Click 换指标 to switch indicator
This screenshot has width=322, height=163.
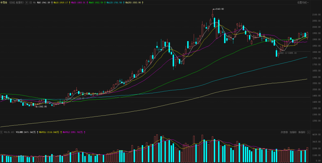[x=301, y=132]
